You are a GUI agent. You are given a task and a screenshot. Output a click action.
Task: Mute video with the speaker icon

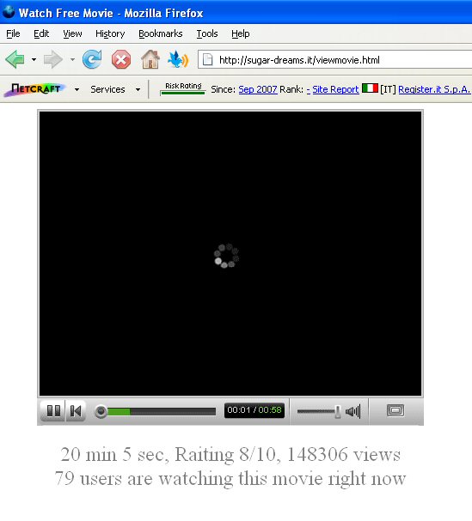coord(352,412)
